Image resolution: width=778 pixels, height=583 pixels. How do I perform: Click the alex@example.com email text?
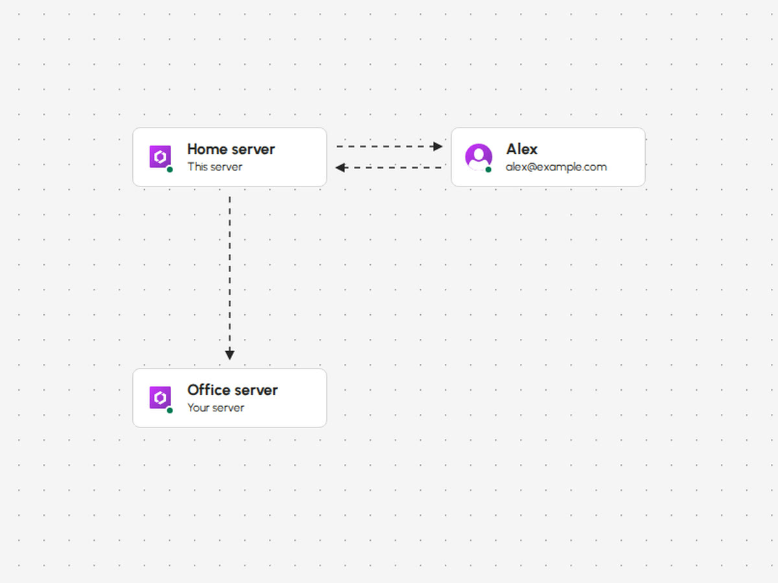coord(556,166)
